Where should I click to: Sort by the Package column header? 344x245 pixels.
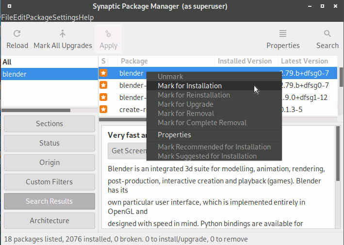coord(166,61)
